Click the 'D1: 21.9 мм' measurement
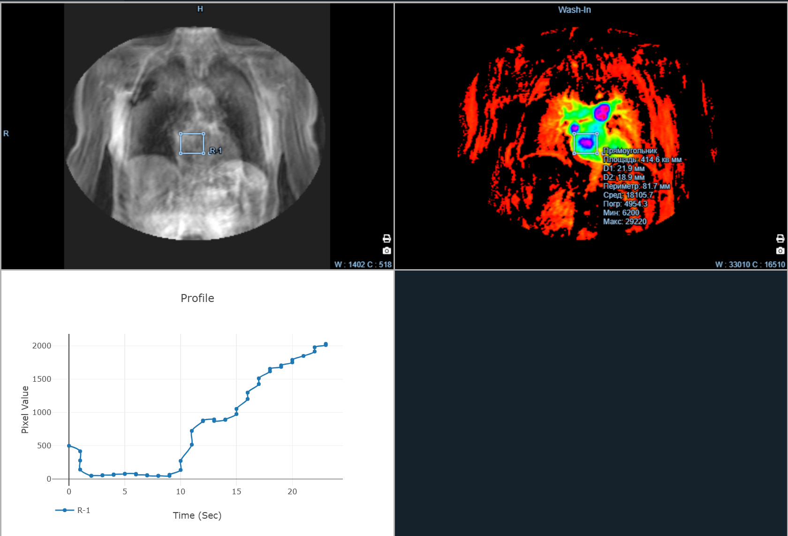Viewport: 788px width, 536px height. pos(624,168)
